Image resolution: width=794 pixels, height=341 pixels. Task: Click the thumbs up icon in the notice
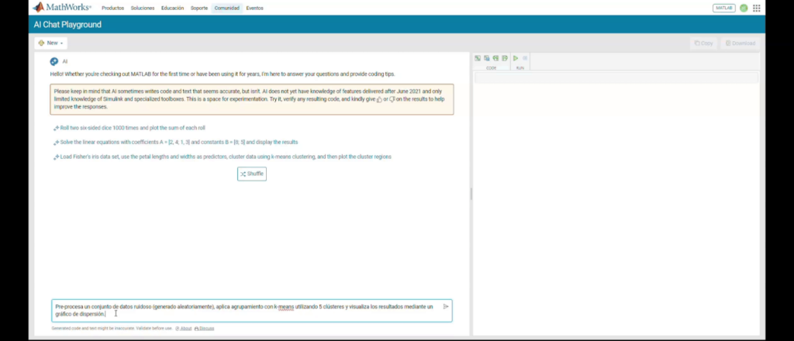379,100
